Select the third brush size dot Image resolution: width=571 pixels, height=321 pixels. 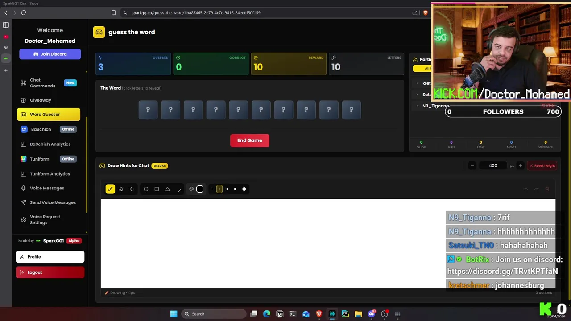(227, 189)
